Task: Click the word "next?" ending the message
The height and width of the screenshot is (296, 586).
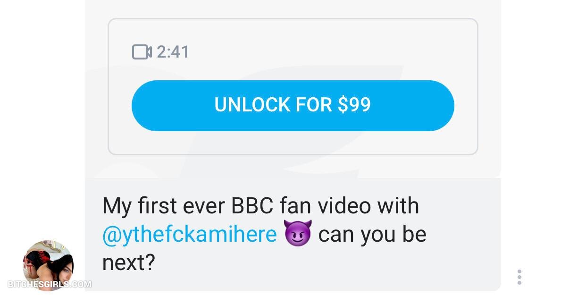Action: (128, 262)
